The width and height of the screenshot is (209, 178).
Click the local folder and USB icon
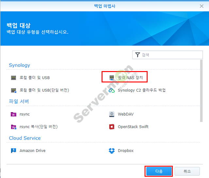click(x=13, y=78)
